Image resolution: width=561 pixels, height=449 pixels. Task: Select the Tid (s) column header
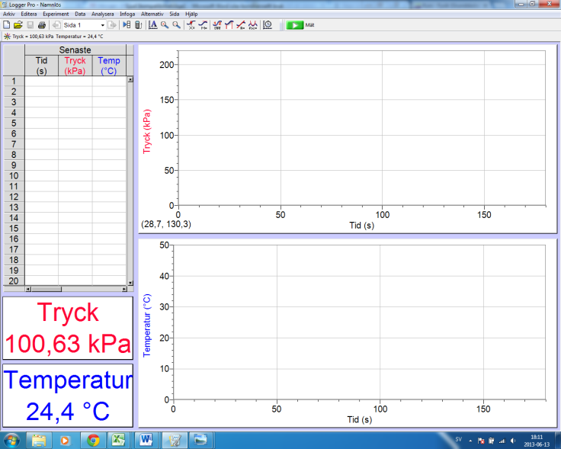41,66
